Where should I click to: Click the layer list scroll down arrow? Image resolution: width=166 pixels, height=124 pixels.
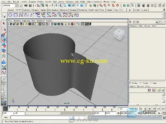(x=164, y=101)
